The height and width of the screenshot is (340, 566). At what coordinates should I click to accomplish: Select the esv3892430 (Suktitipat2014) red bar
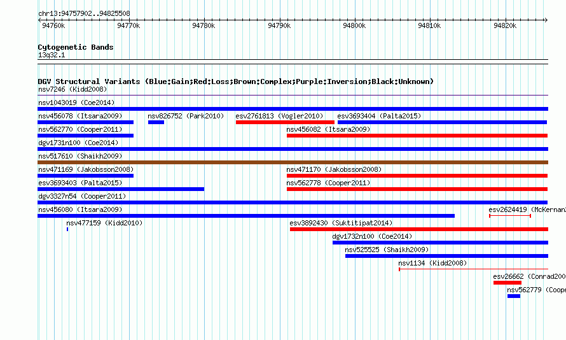click(x=419, y=229)
